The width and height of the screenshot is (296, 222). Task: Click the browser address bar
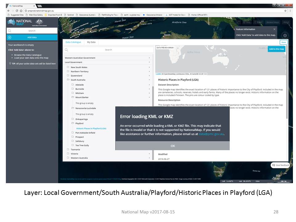(154, 11)
